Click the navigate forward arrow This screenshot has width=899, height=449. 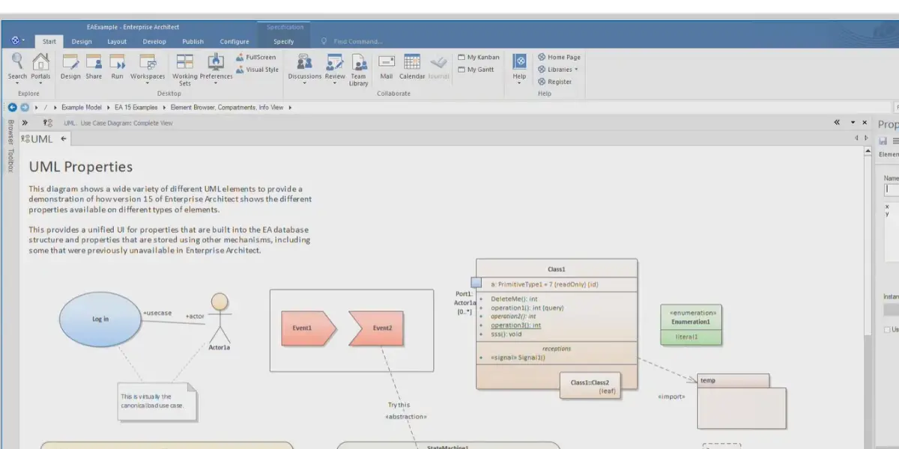[25, 108]
